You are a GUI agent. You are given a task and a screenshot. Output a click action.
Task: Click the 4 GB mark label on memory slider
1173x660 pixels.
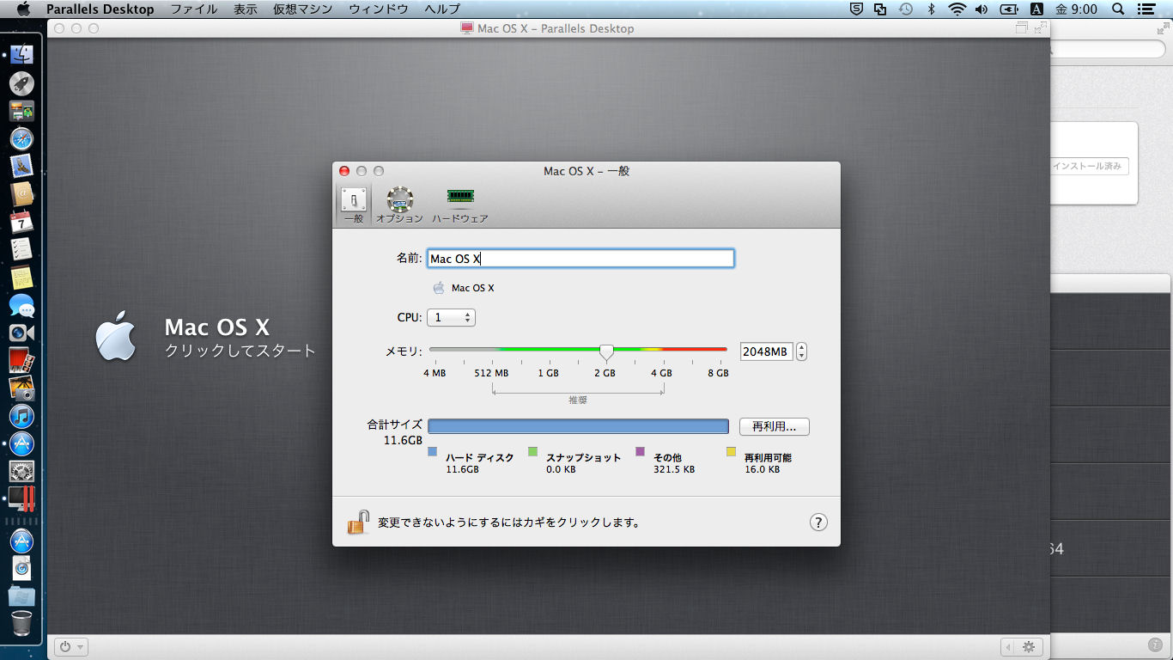coord(661,374)
